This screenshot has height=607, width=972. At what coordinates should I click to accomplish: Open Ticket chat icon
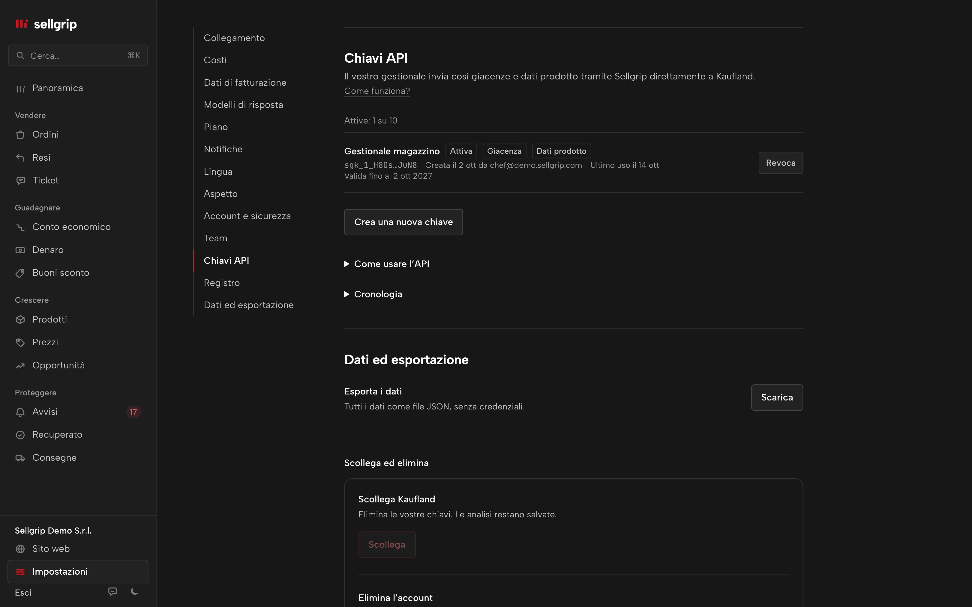point(20,181)
